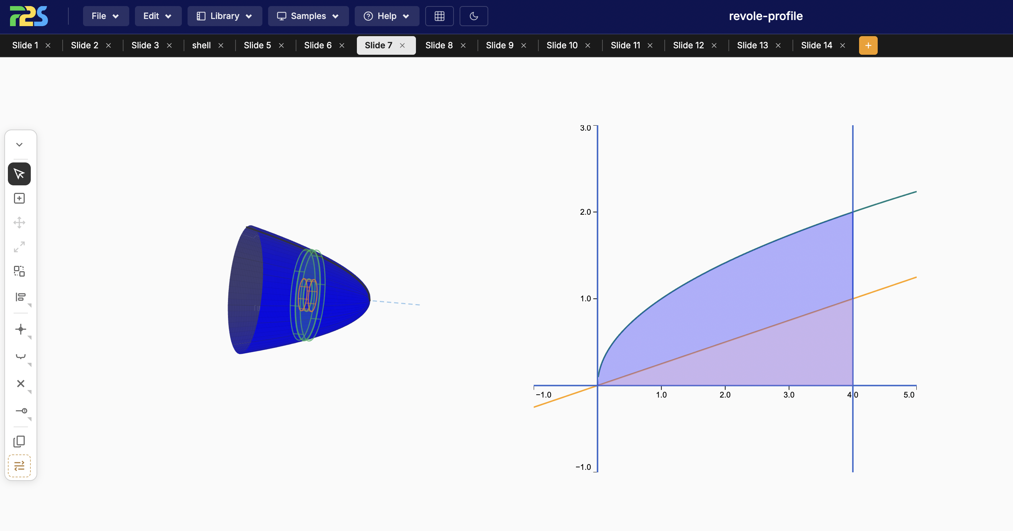Click the slider control tool icon

21,411
